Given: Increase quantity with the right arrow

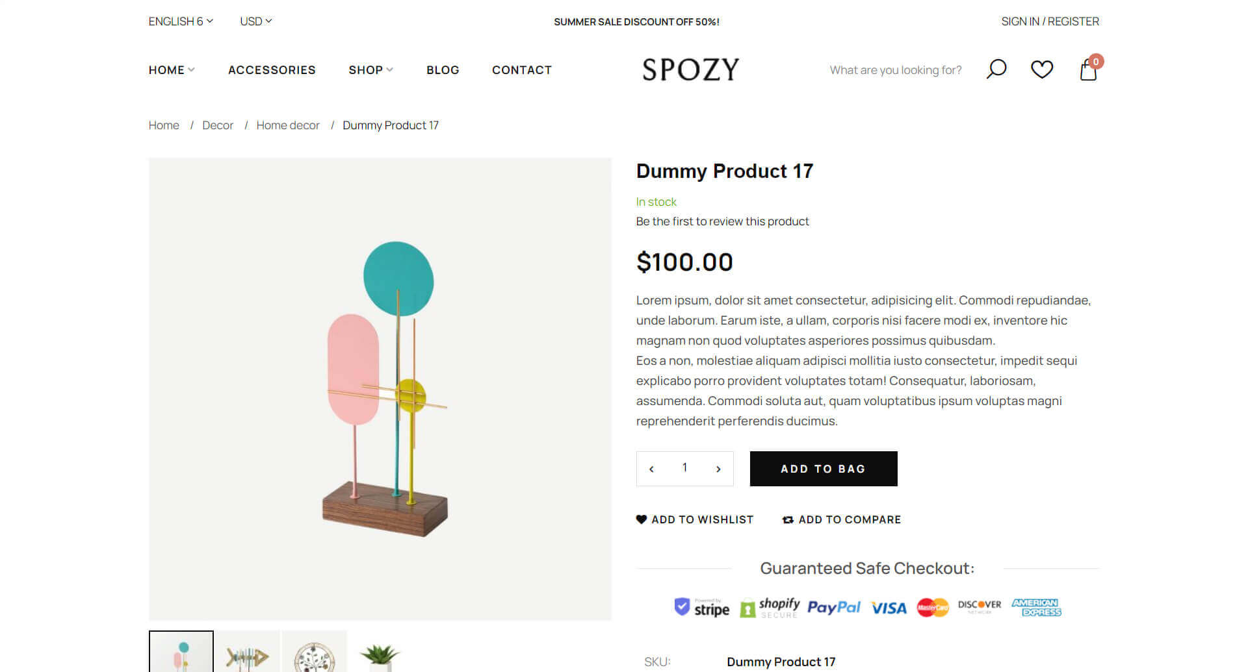Looking at the screenshot, I should coord(718,469).
